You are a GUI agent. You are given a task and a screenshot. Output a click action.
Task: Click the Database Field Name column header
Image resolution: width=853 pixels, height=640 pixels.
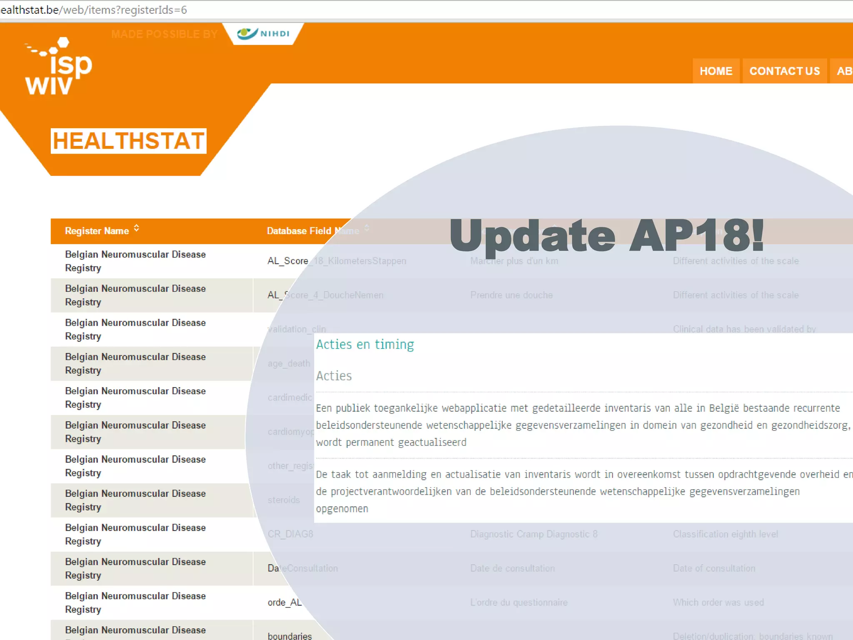click(313, 231)
